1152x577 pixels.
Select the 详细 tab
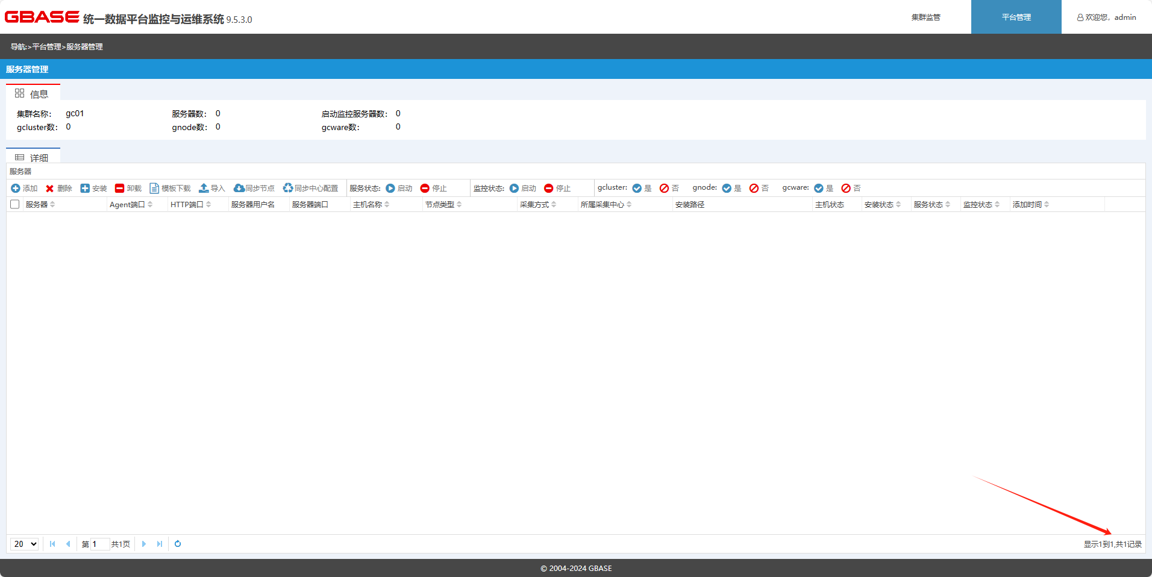point(33,157)
